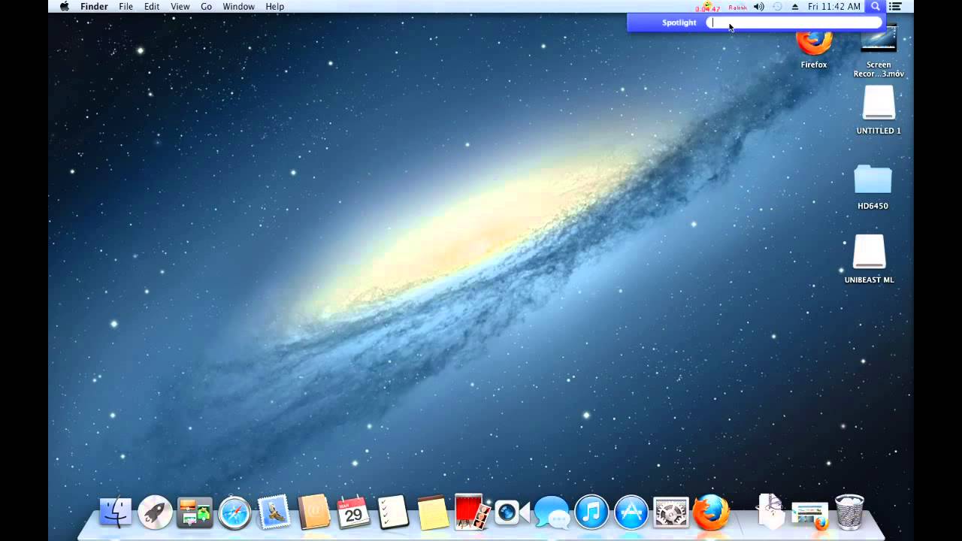Viewport: 962px width, 541px height.
Task: Open Contacts address book in Dock
Action: tap(313, 513)
